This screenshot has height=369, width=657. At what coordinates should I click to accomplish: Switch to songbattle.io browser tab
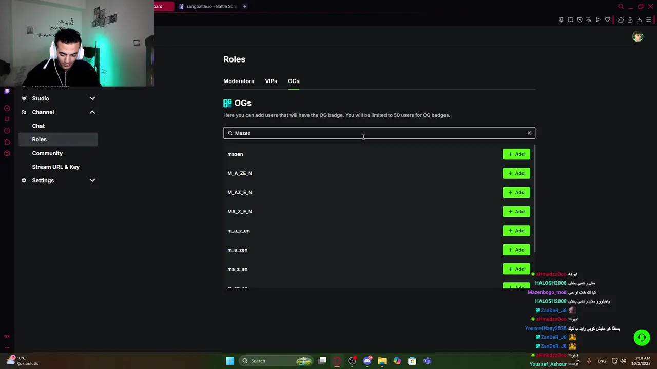tap(207, 6)
